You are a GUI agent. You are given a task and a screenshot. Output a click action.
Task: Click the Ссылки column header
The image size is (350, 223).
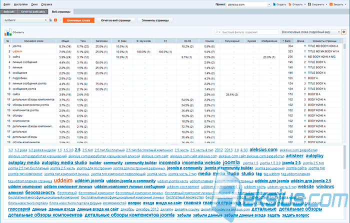coord(209,41)
